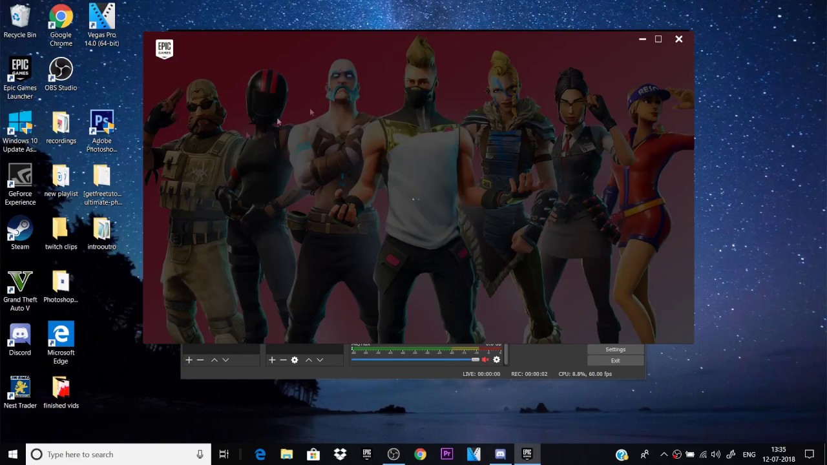The height and width of the screenshot is (465, 827).
Task: Open Nest Trader desktop shortcut
Action: [x=20, y=393]
